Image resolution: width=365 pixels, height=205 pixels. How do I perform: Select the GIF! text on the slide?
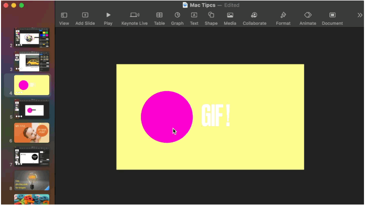click(x=215, y=116)
